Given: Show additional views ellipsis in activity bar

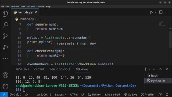Looking at the screenshot, I should 5,58.
